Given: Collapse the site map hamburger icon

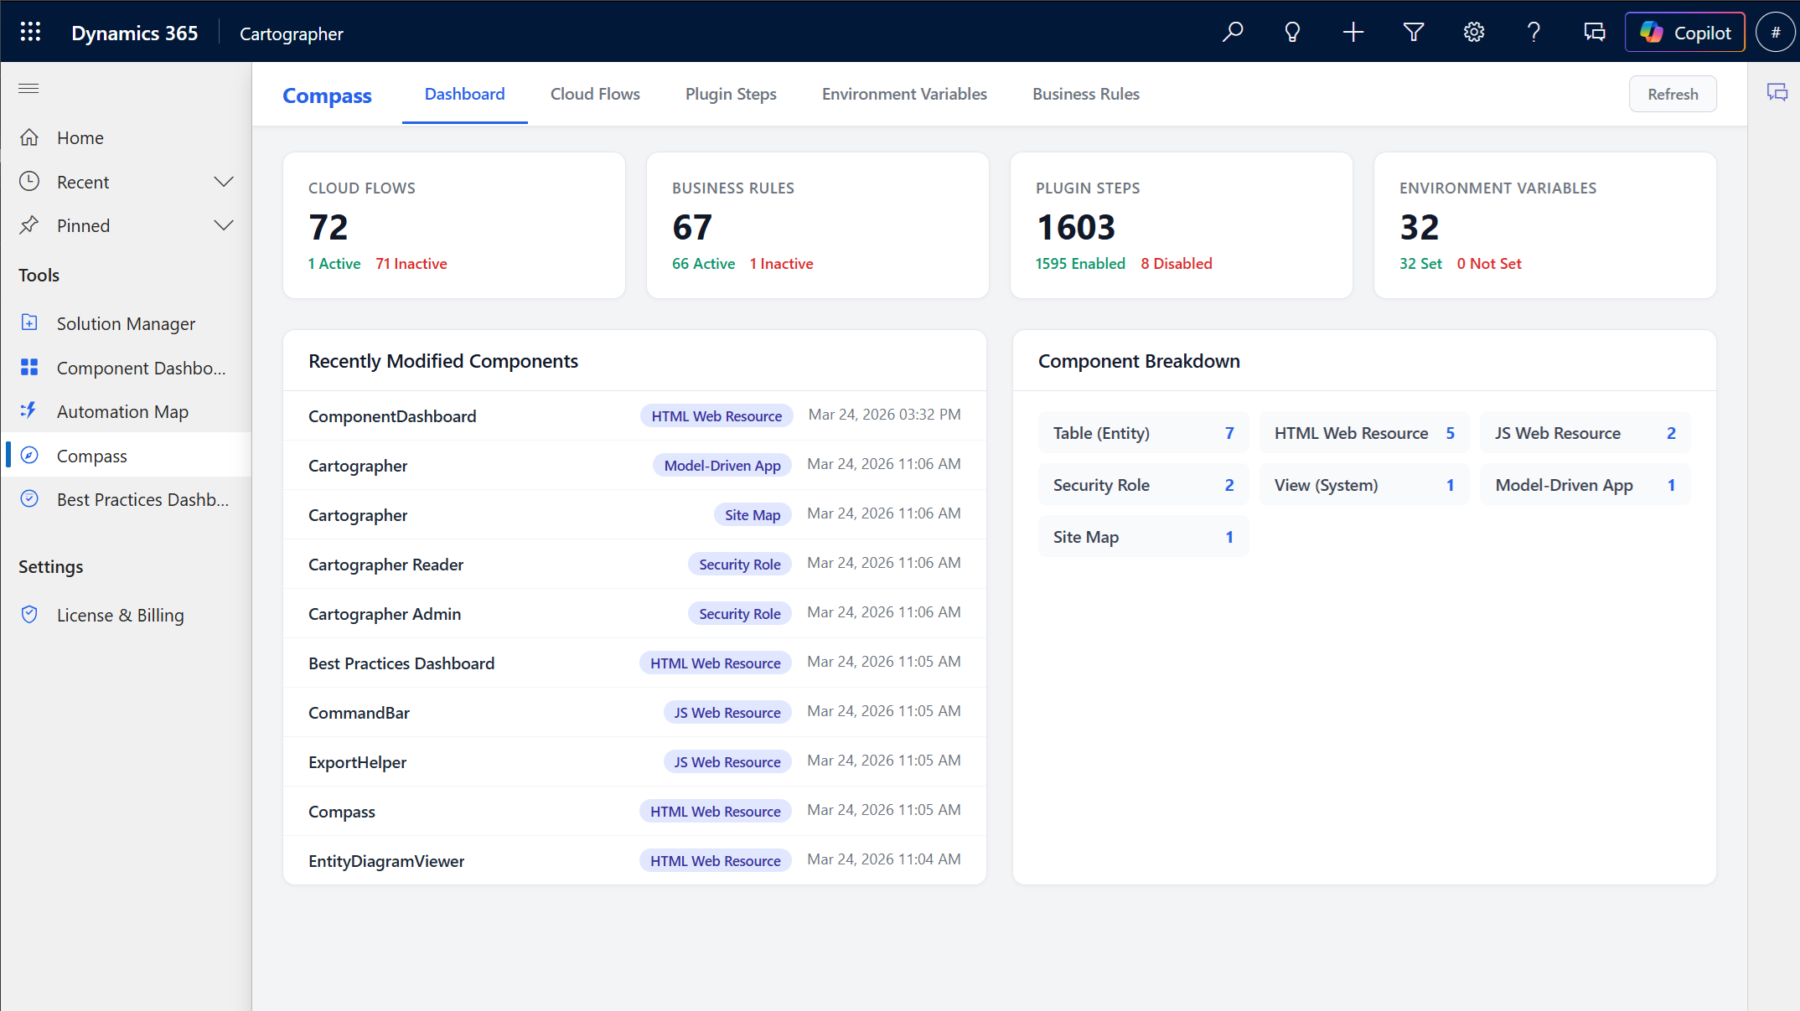Looking at the screenshot, I should [28, 88].
